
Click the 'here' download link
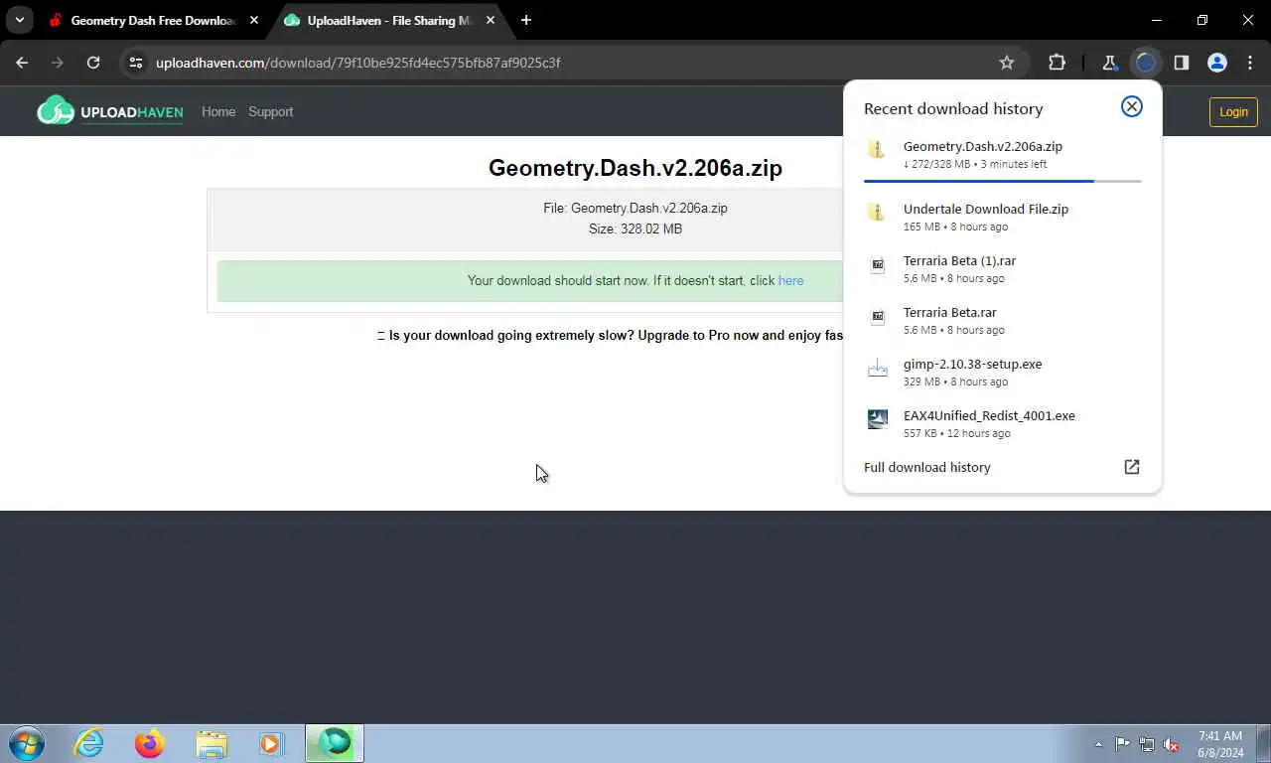tap(791, 281)
